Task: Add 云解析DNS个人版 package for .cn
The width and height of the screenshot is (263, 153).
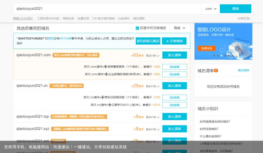Action: [x=175, y=105]
